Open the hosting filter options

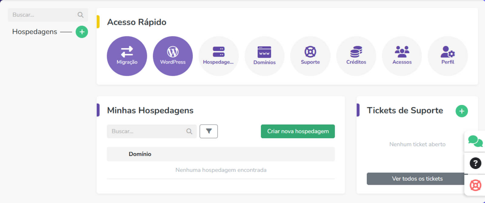click(209, 131)
